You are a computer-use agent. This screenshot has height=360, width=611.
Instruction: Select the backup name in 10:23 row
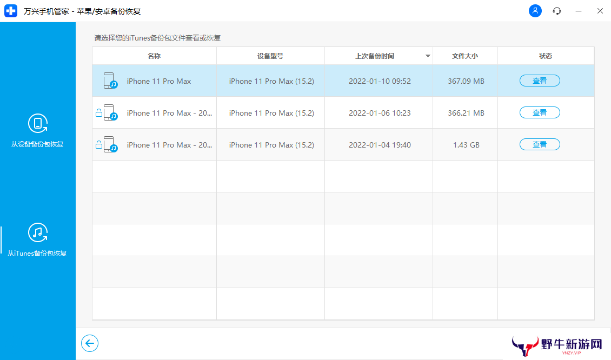pos(169,113)
